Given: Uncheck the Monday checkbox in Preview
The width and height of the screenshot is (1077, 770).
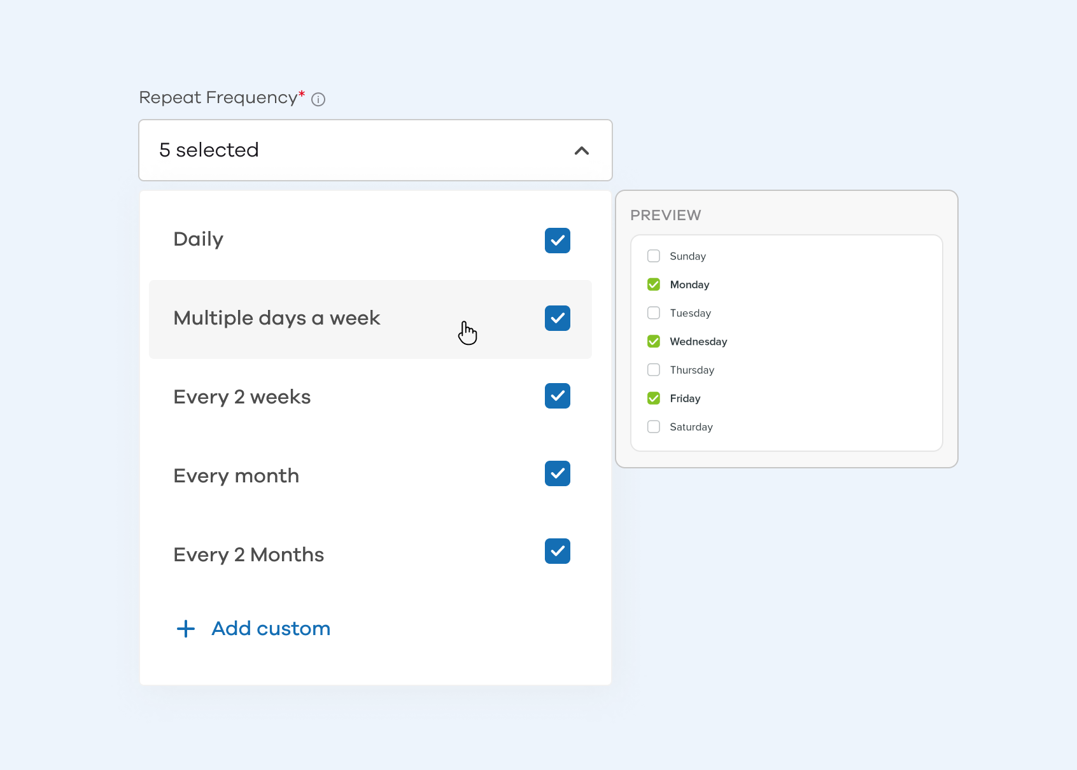Looking at the screenshot, I should pyautogui.click(x=654, y=284).
